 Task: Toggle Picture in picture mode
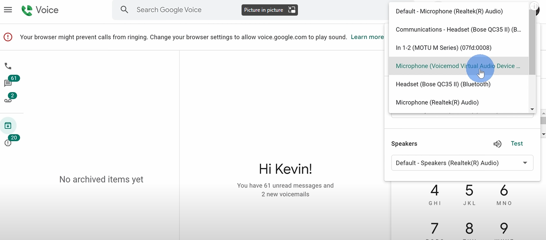(x=269, y=10)
